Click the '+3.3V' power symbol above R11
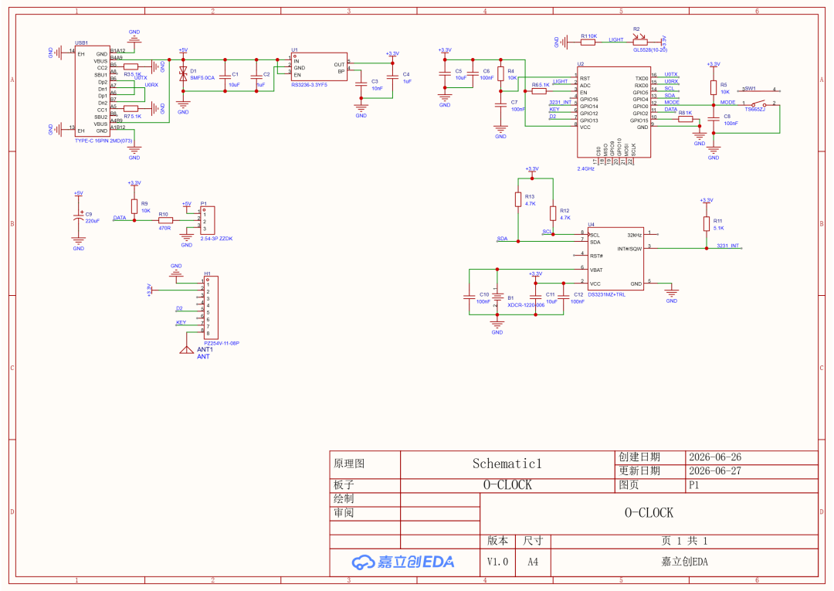The width and height of the screenshot is (834, 591). tap(707, 201)
